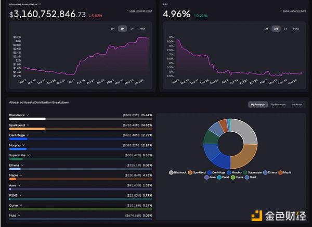Click the Sparklend legend color dot
Screen dimensions: 312x227
[x=190, y=172]
